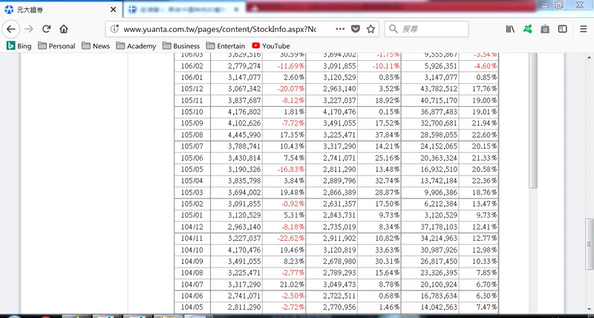
Task: Click the -16.83% cell
Action: tap(290, 169)
